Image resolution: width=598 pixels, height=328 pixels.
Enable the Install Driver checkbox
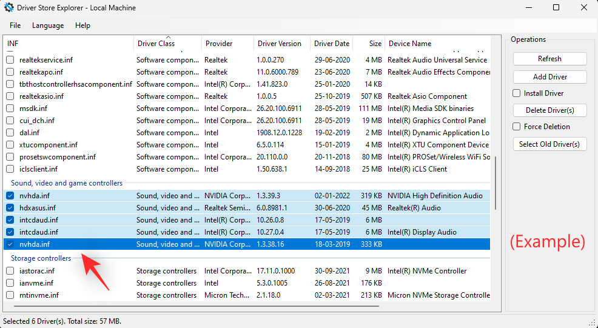[x=517, y=93]
